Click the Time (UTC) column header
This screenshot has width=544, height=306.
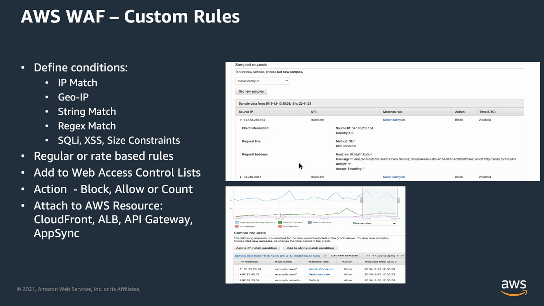(487, 112)
